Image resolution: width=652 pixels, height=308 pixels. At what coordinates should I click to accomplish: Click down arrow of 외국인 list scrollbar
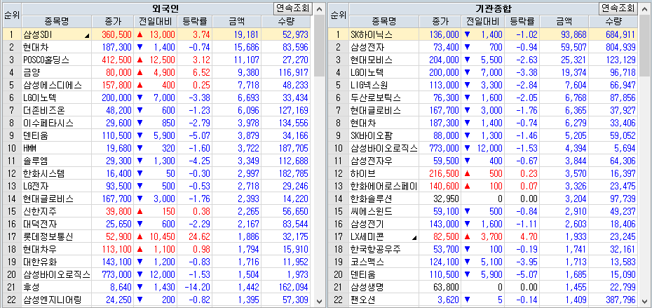click(x=319, y=301)
